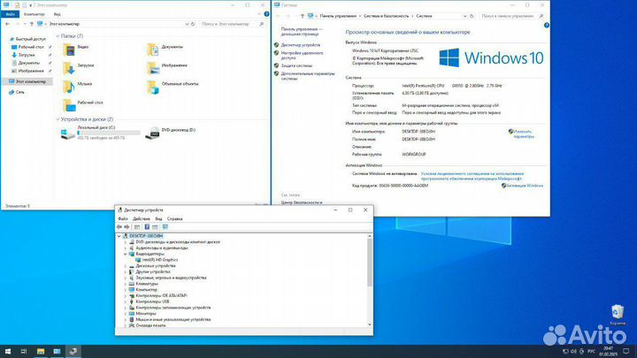Click Система и безопасность breadcrumb
The width and height of the screenshot is (637, 358).
tap(386, 16)
